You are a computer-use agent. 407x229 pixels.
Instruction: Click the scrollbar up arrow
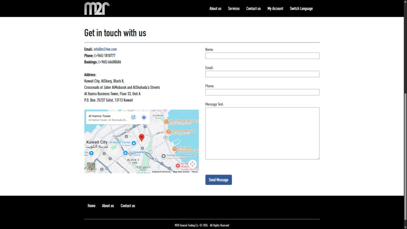[405, 2]
